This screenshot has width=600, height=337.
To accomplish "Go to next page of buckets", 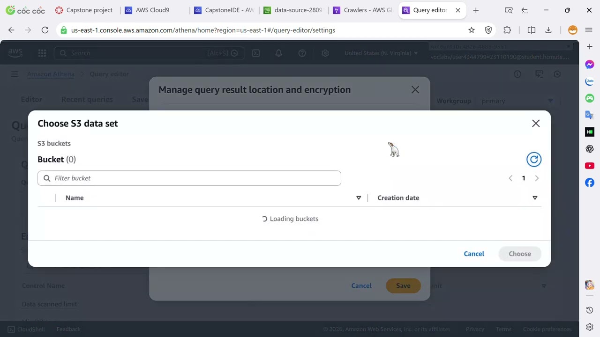I will [537, 178].
